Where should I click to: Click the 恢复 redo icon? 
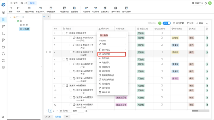(18, 8)
